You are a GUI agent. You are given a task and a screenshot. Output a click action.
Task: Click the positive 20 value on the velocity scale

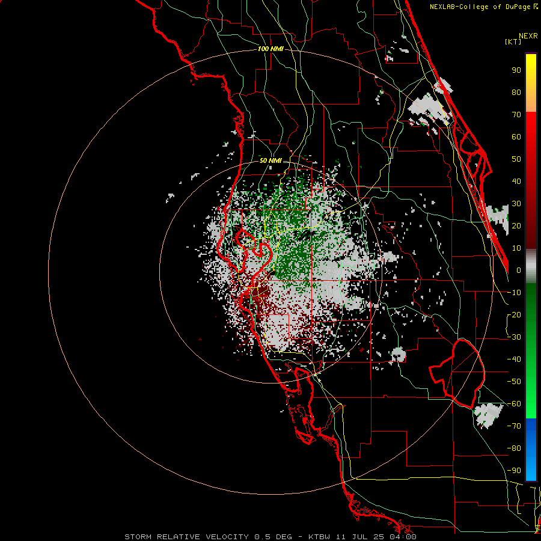(x=516, y=226)
